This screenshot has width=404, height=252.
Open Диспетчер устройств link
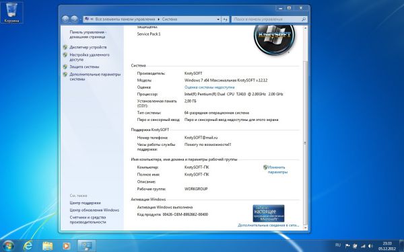[88, 47]
